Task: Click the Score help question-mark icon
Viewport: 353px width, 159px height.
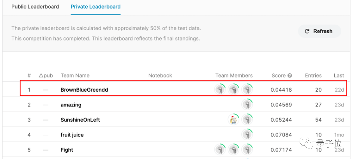Action: point(289,76)
